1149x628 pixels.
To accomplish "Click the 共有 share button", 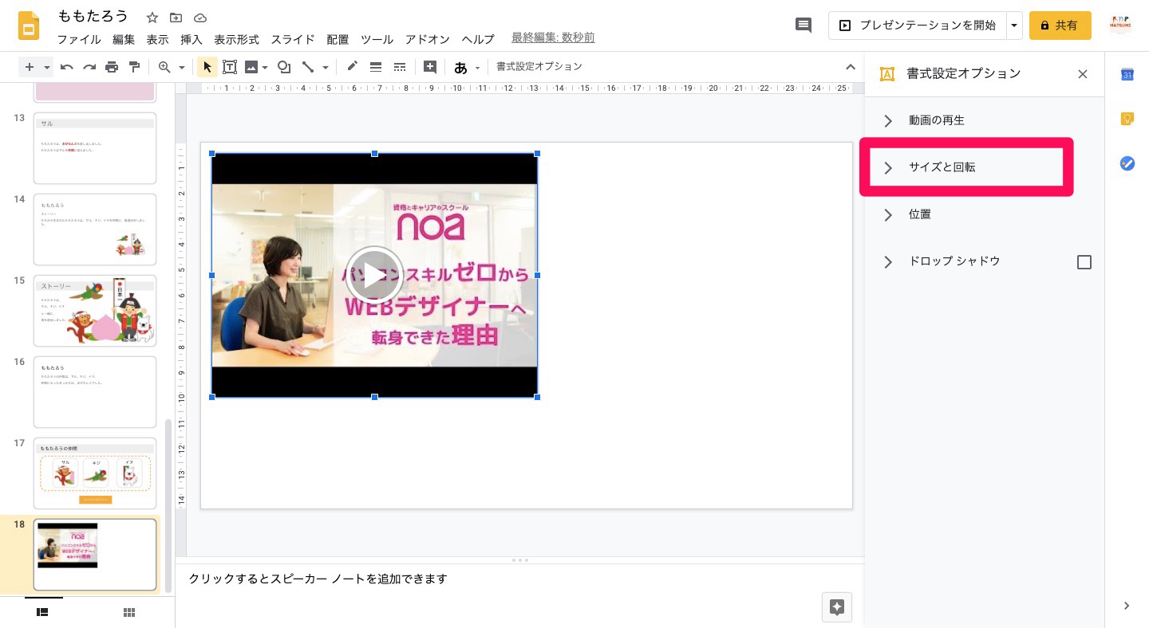I will (1060, 26).
